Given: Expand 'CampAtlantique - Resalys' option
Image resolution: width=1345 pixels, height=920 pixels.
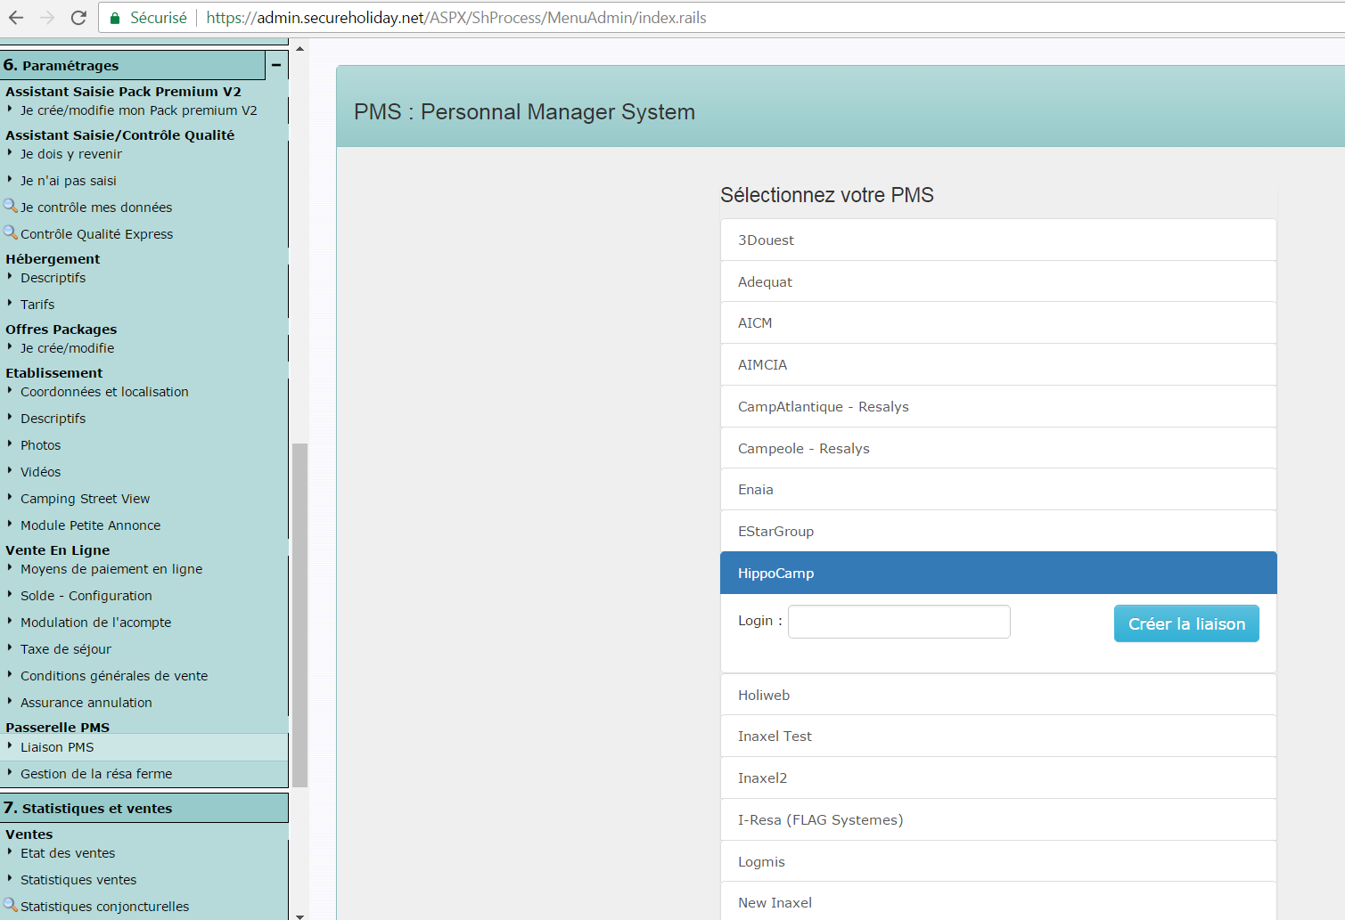Looking at the screenshot, I should tap(998, 406).
